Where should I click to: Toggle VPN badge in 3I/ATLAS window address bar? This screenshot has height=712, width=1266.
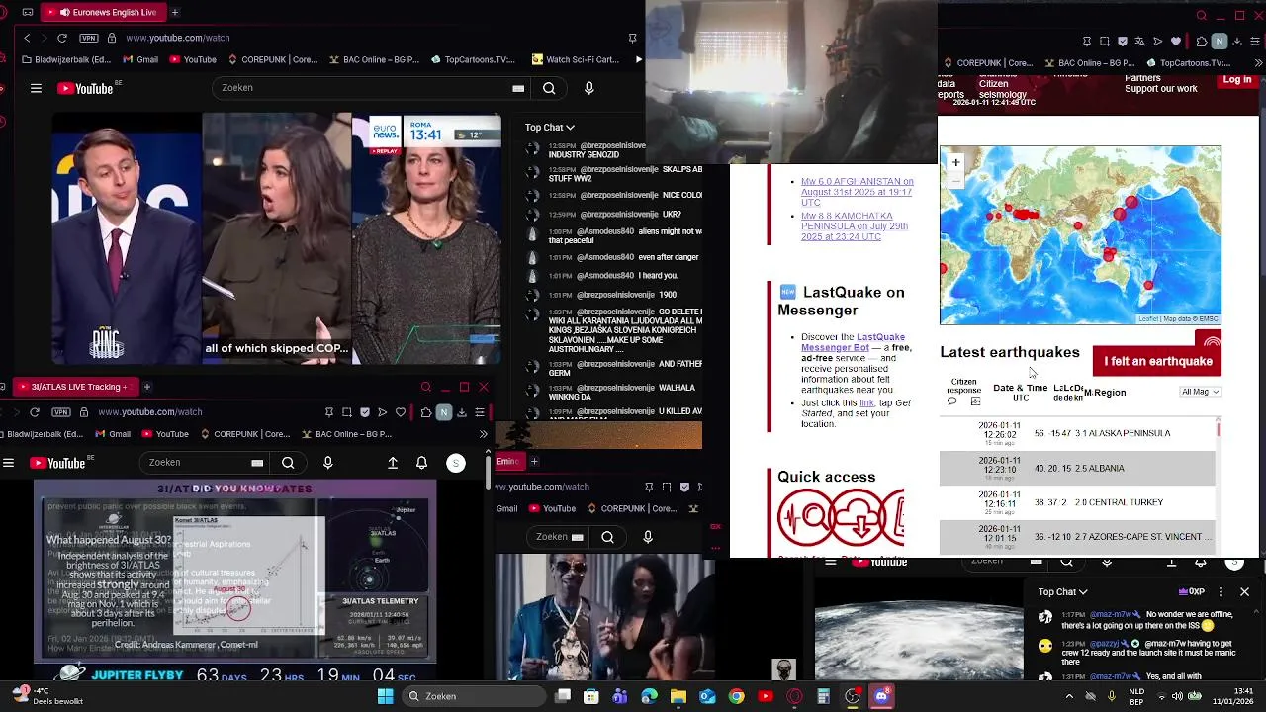click(61, 411)
